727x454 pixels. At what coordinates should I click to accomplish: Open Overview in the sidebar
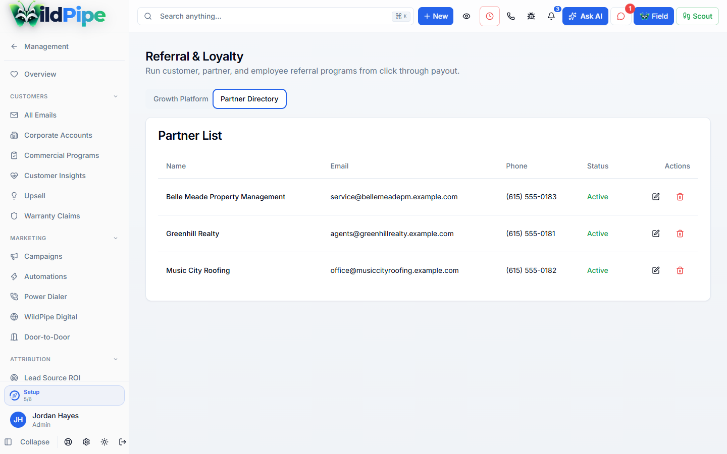point(64,74)
